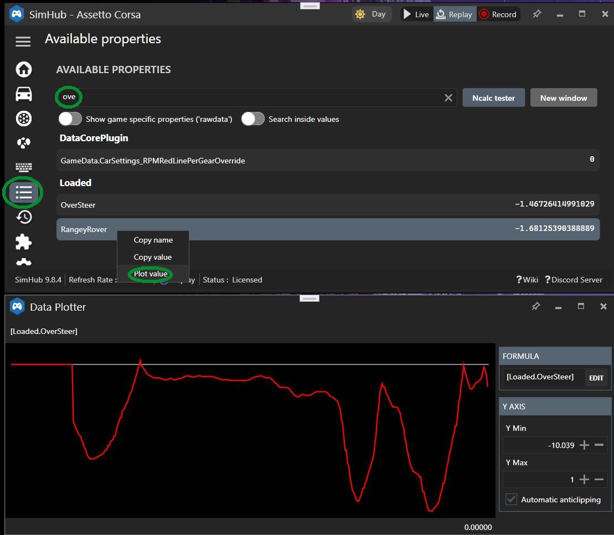Toggle Show game specific properties switch

[70, 119]
